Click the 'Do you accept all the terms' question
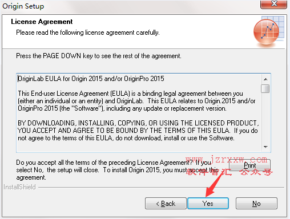This screenshot has height=219, width=290. click(x=117, y=170)
